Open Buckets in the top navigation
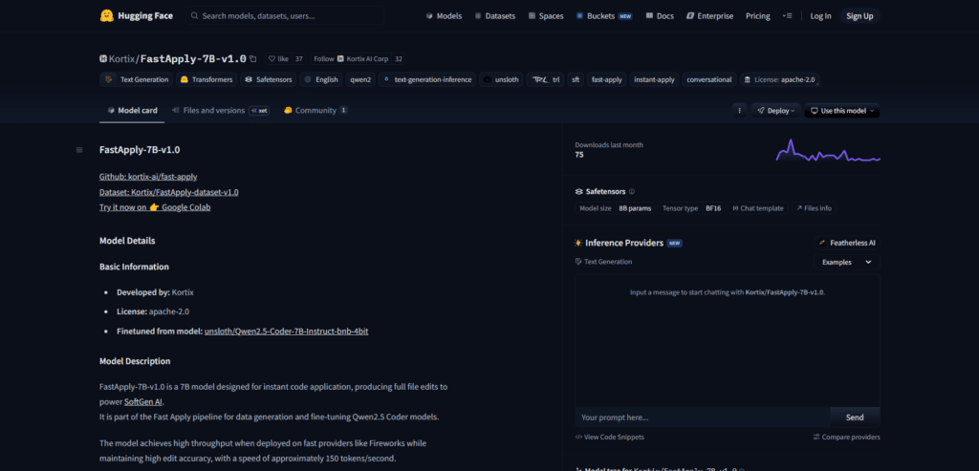Image resolution: width=979 pixels, height=471 pixels. coord(604,16)
